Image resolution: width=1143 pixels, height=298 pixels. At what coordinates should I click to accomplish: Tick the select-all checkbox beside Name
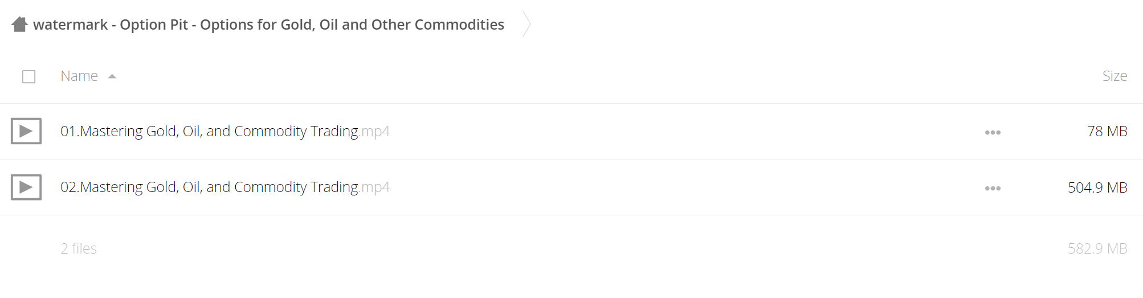click(28, 76)
